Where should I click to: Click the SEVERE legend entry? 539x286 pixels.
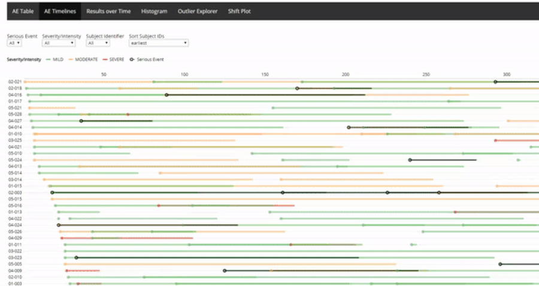coord(113,59)
